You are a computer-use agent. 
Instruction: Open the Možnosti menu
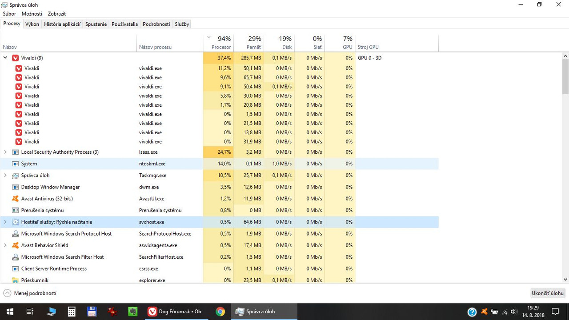[x=32, y=14]
